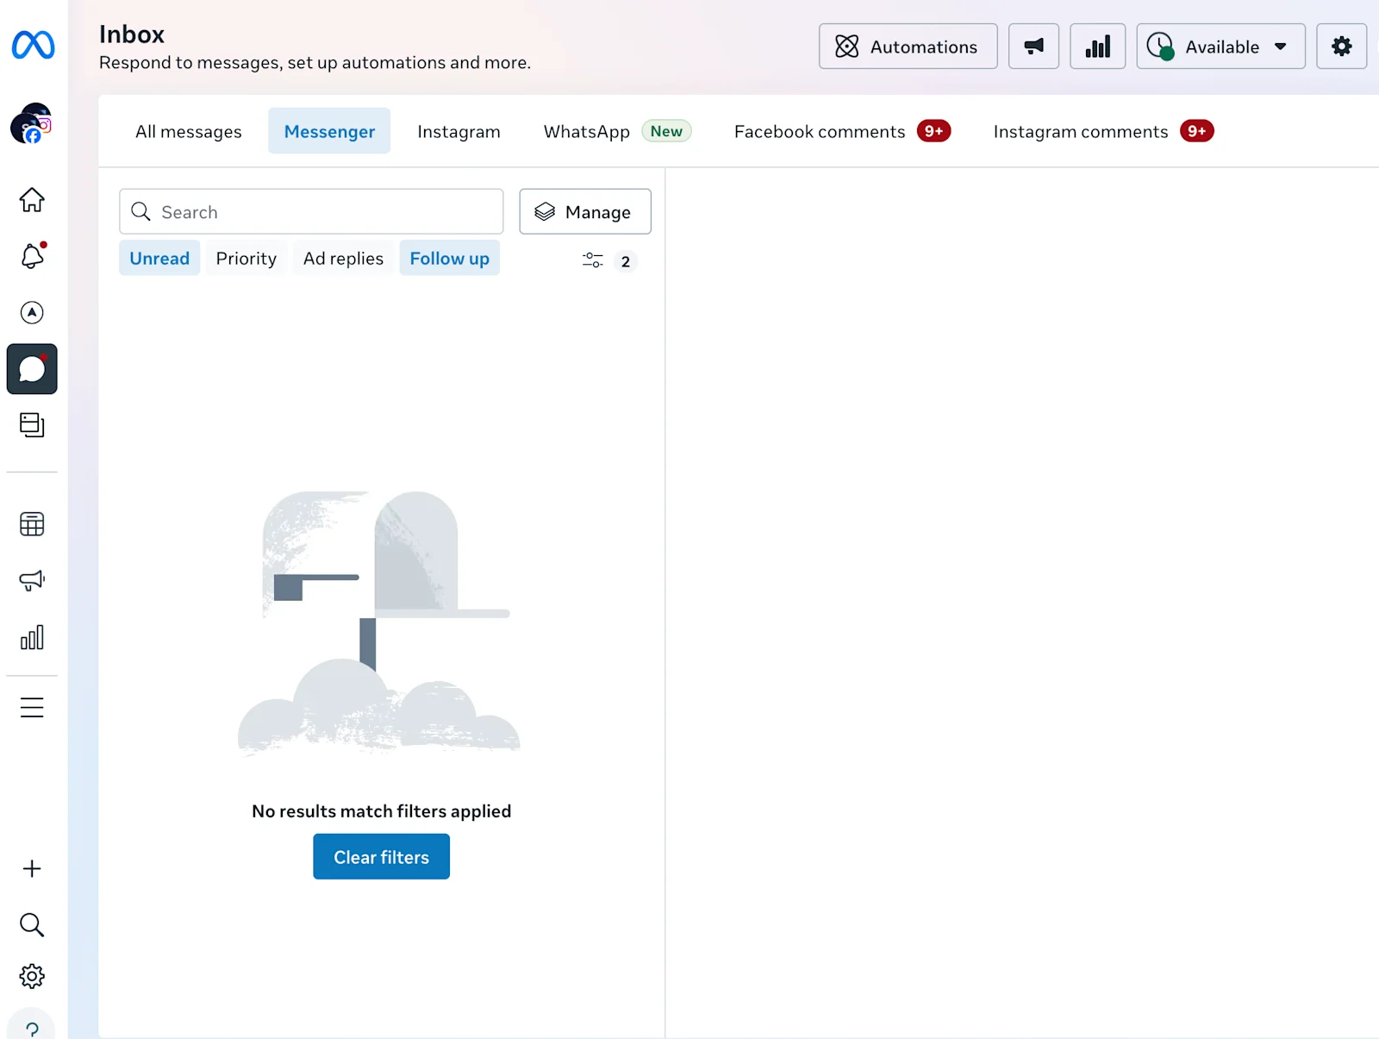Enable the Priority filter chip
The image size is (1379, 1039).
tap(246, 258)
